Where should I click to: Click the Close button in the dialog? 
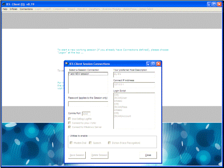pyautogui.click(x=148, y=155)
